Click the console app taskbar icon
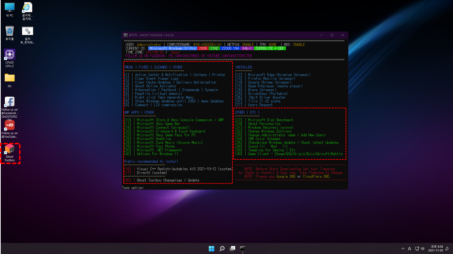The width and height of the screenshot is (453, 254). point(242,248)
